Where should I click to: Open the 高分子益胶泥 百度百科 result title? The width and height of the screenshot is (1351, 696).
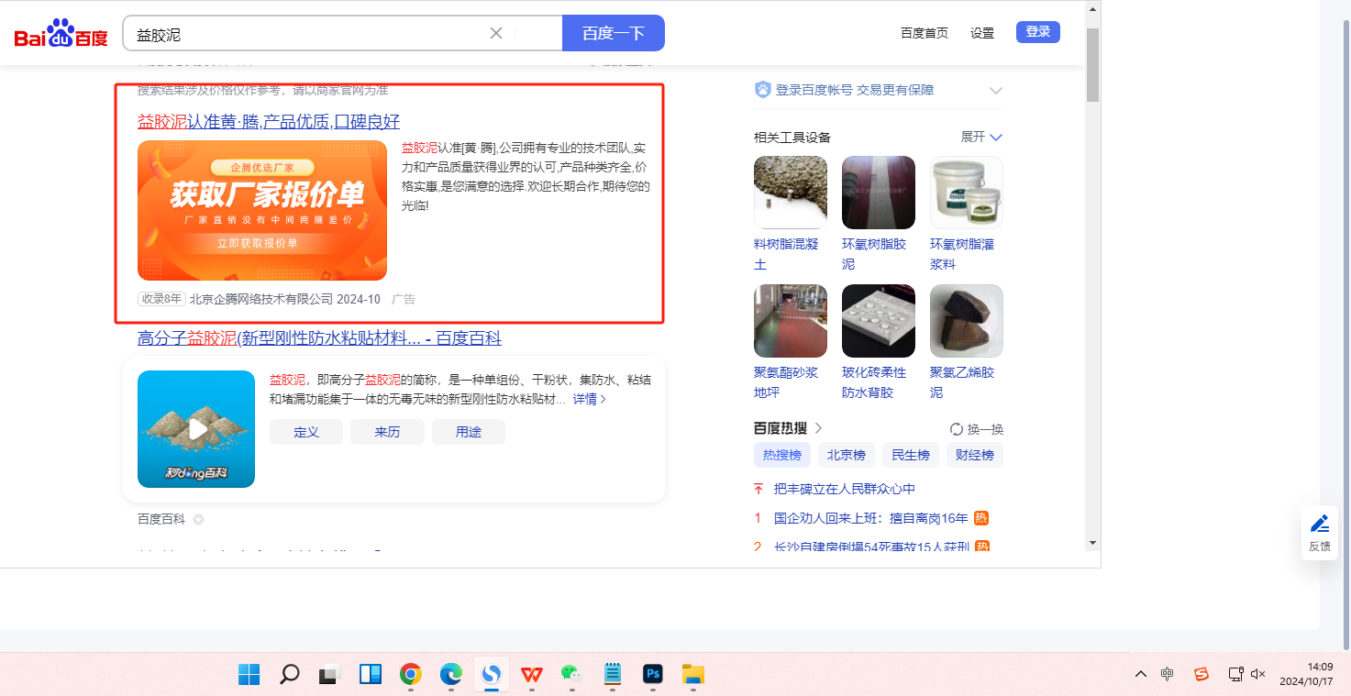(319, 338)
